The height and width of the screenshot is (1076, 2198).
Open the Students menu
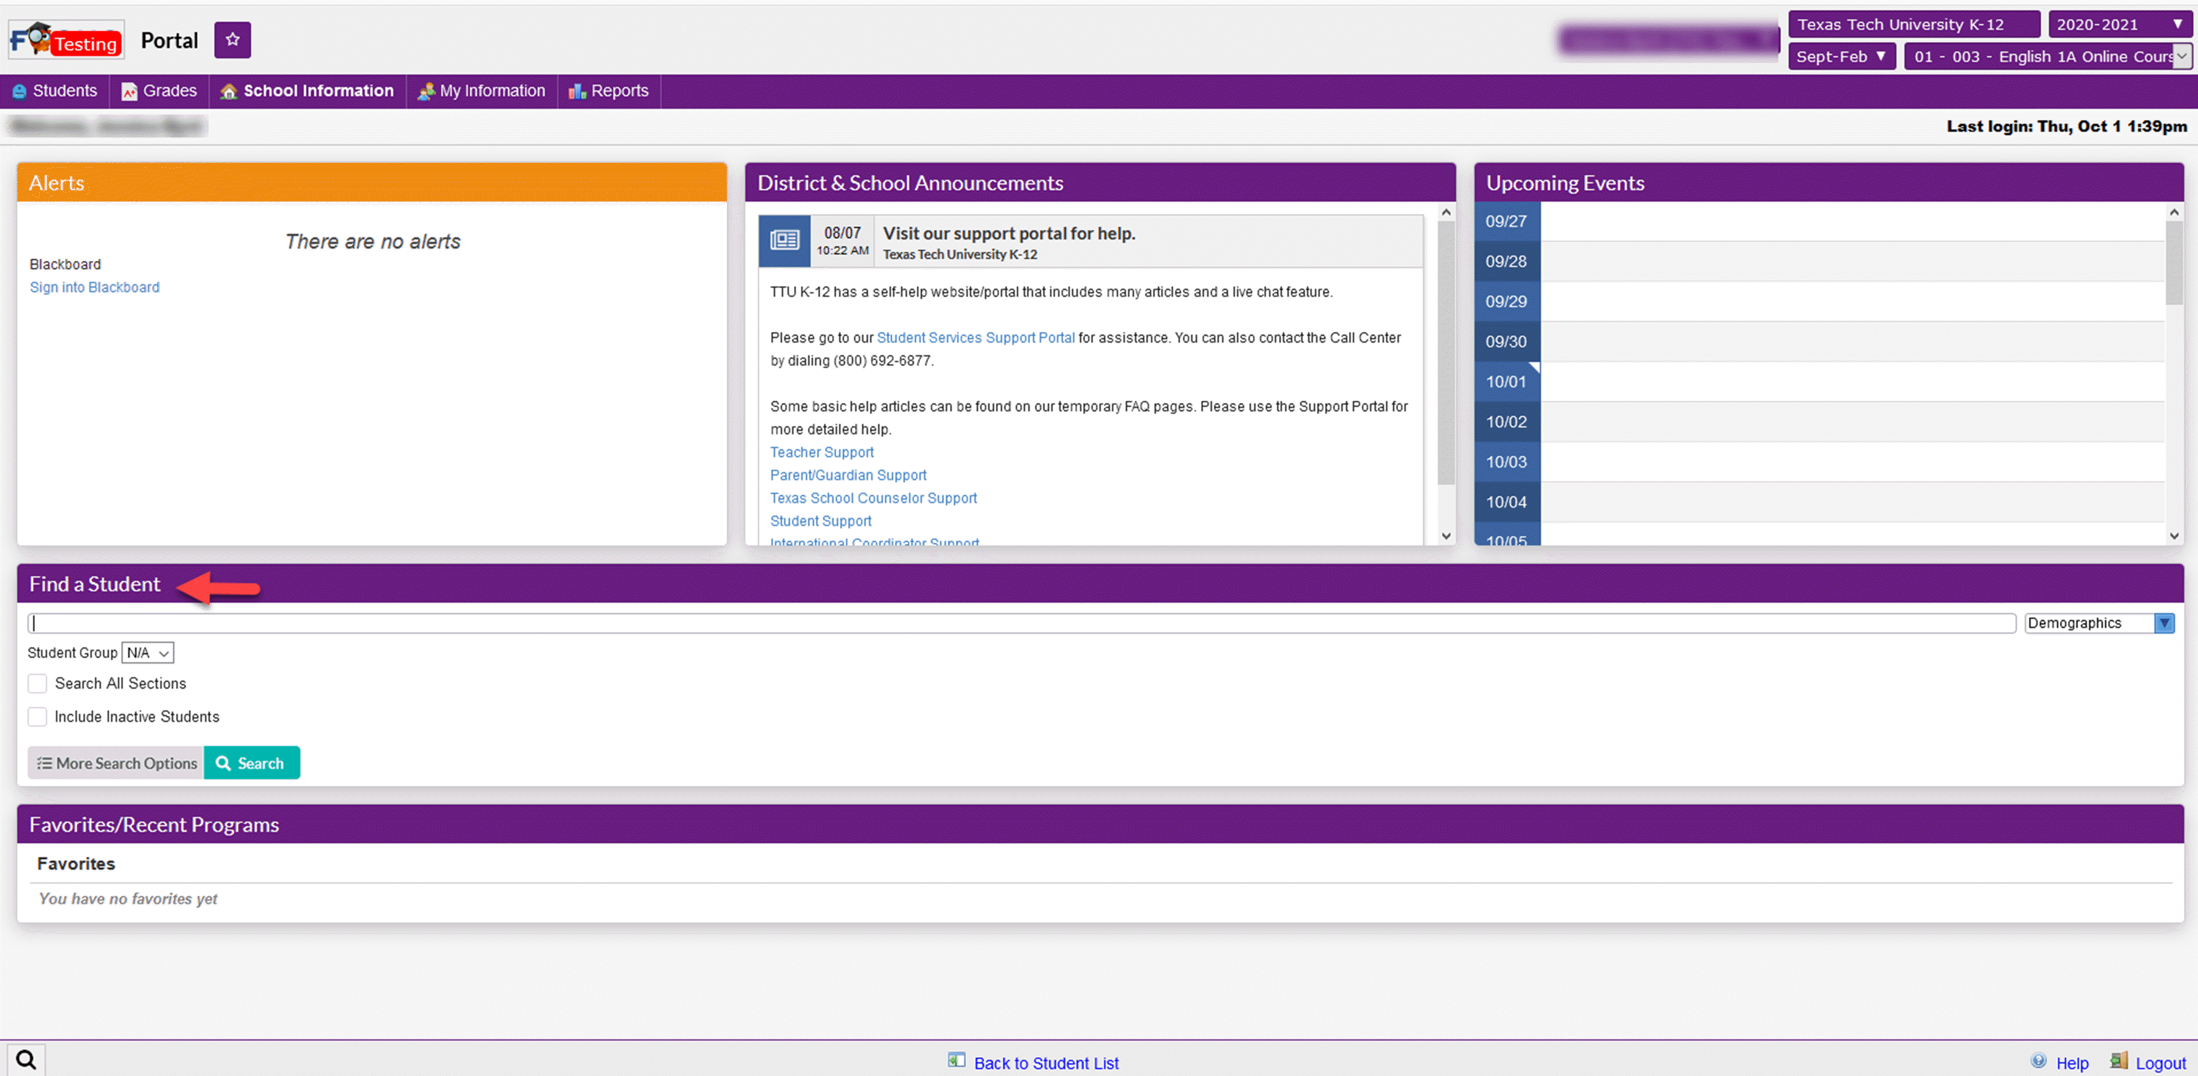pyautogui.click(x=56, y=91)
